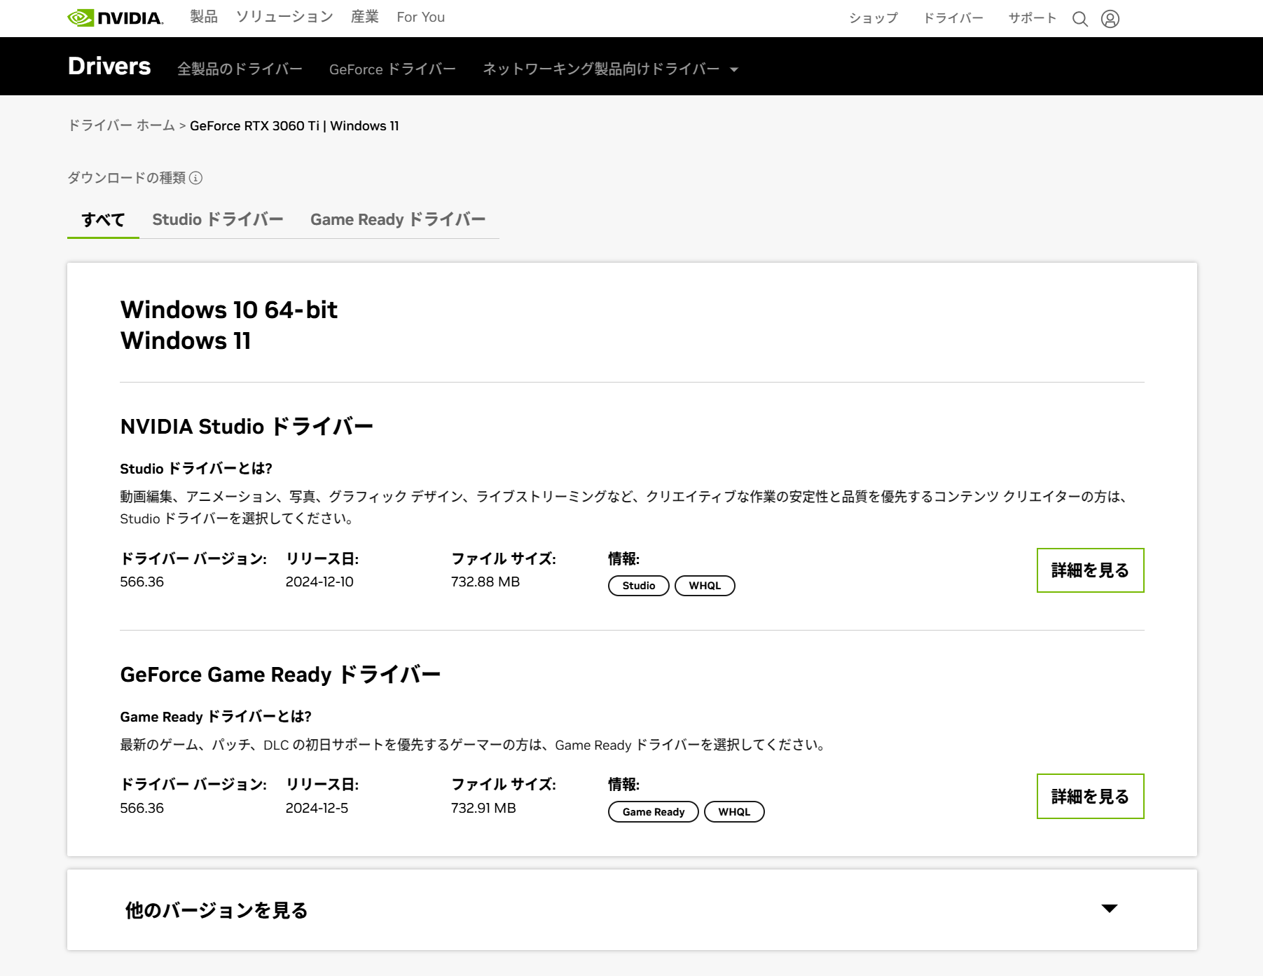Open the ソリューション menu
The width and height of the screenshot is (1263, 976).
[284, 17]
